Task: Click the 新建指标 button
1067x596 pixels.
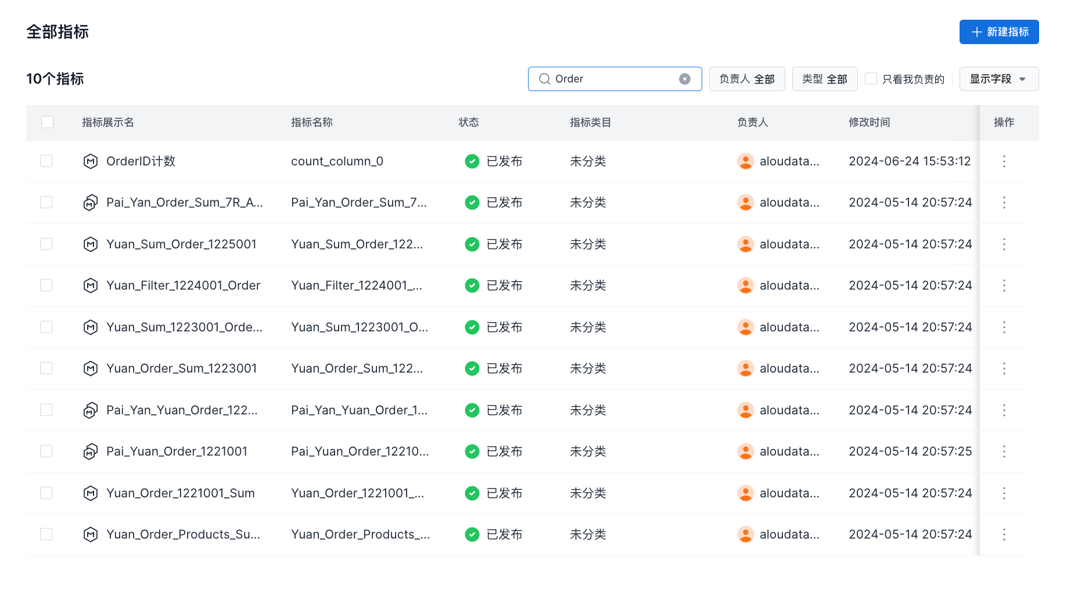Action: (998, 32)
